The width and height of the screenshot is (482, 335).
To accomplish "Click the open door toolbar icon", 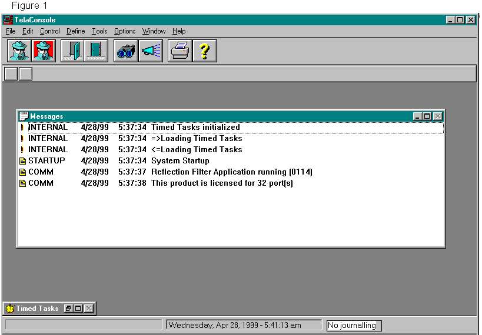I will [x=72, y=51].
